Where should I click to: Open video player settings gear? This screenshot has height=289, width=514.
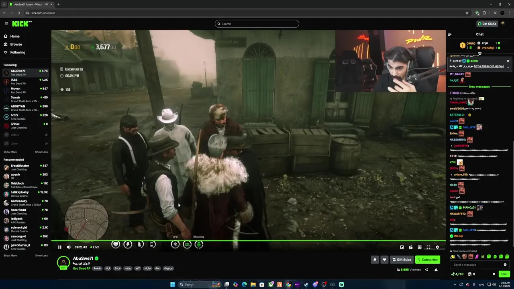[437, 247]
